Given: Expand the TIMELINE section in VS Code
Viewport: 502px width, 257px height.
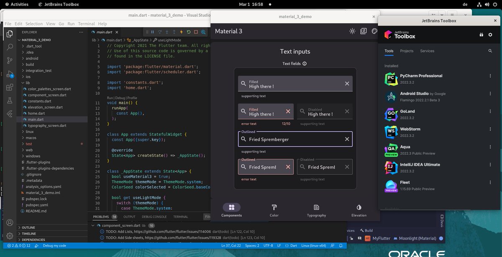Looking at the screenshot, I should (x=20, y=234).
